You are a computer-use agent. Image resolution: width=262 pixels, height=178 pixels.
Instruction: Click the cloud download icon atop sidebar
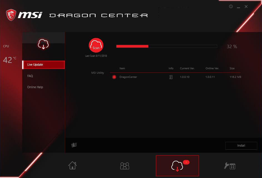pos(43,44)
